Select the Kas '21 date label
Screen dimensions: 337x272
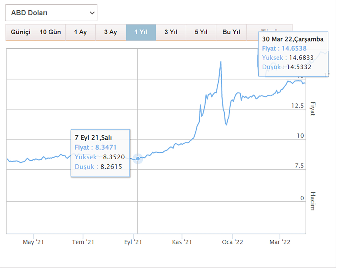[182, 242]
